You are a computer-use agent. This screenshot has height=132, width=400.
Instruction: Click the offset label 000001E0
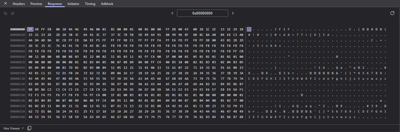[18, 111]
